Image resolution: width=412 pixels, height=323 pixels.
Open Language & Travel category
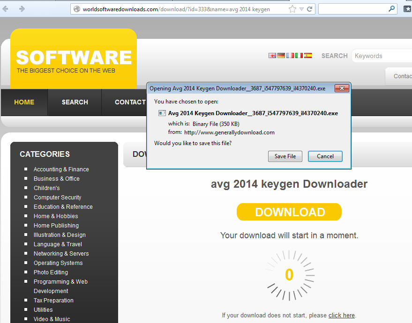(x=58, y=244)
